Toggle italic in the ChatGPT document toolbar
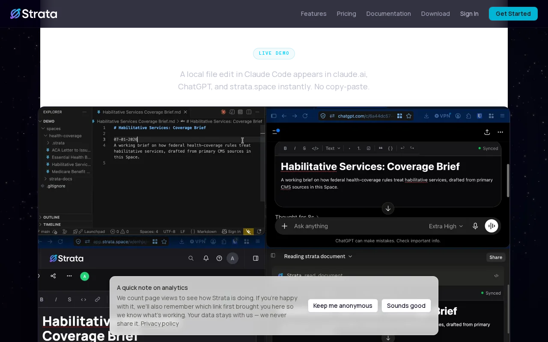Viewport: 548px width, 342px height. click(x=295, y=148)
